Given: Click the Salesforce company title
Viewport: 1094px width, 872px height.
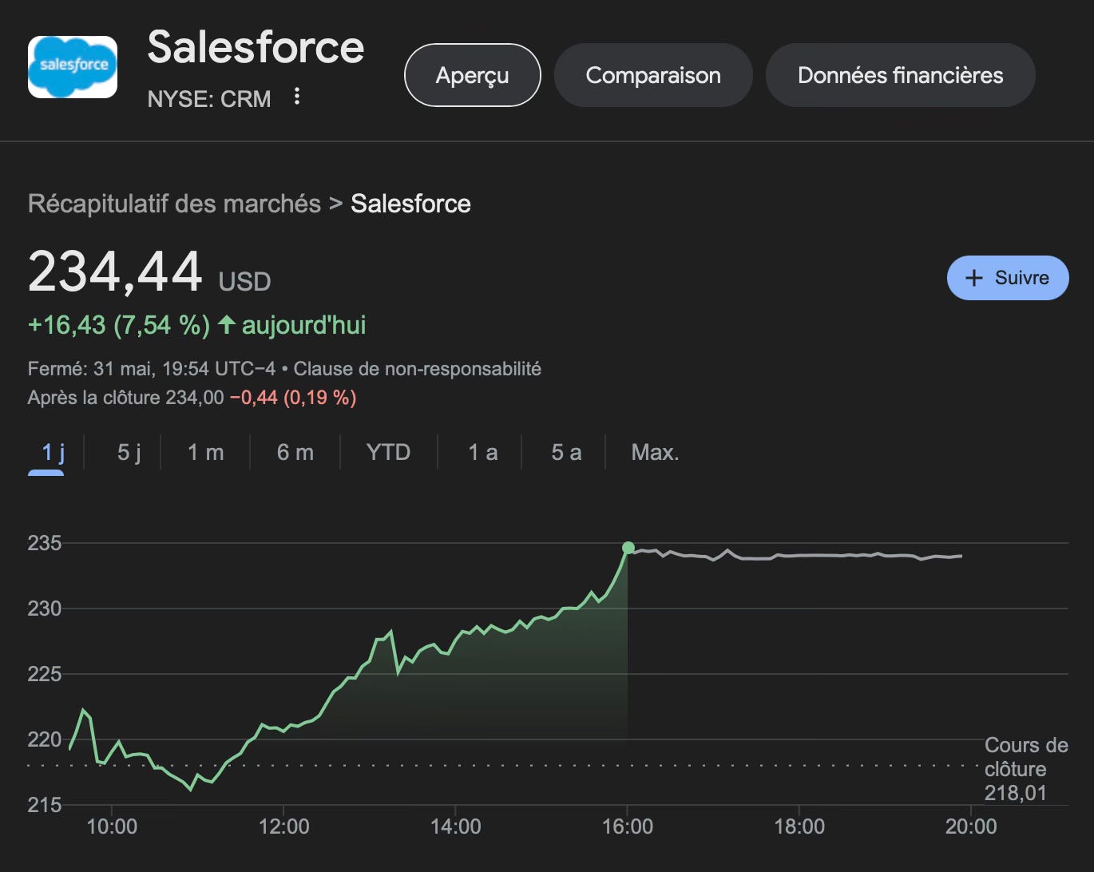Looking at the screenshot, I should 256,47.
